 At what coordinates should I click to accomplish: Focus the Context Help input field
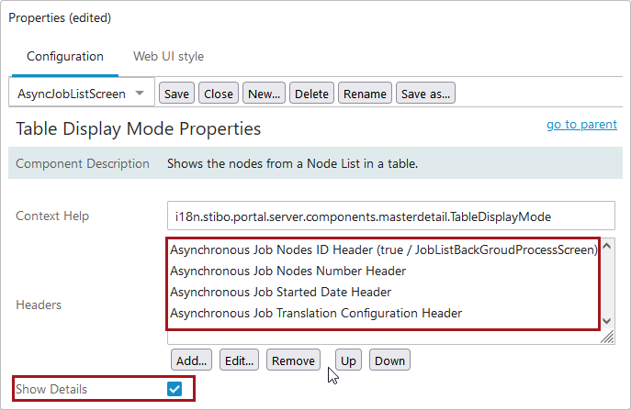point(390,216)
